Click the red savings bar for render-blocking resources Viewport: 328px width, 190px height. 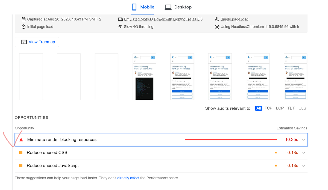231,139
